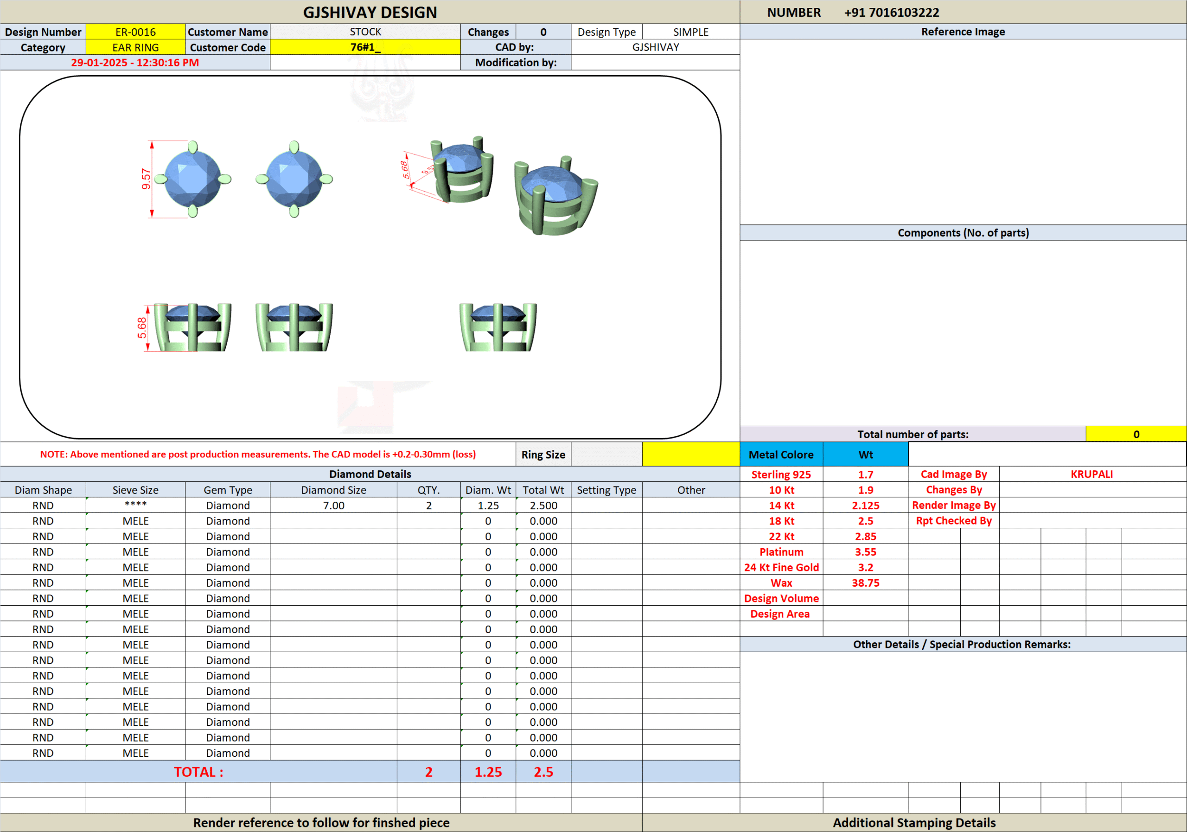Click the Diamond Details section header
Screen dimensions: 1187x832
pyautogui.click(x=370, y=474)
